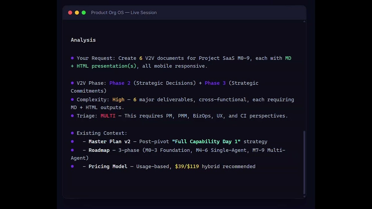The height and width of the screenshot is (209, 372).
Task: Click the bullet beside Complexity: High line
Action: tap(72, 100)
